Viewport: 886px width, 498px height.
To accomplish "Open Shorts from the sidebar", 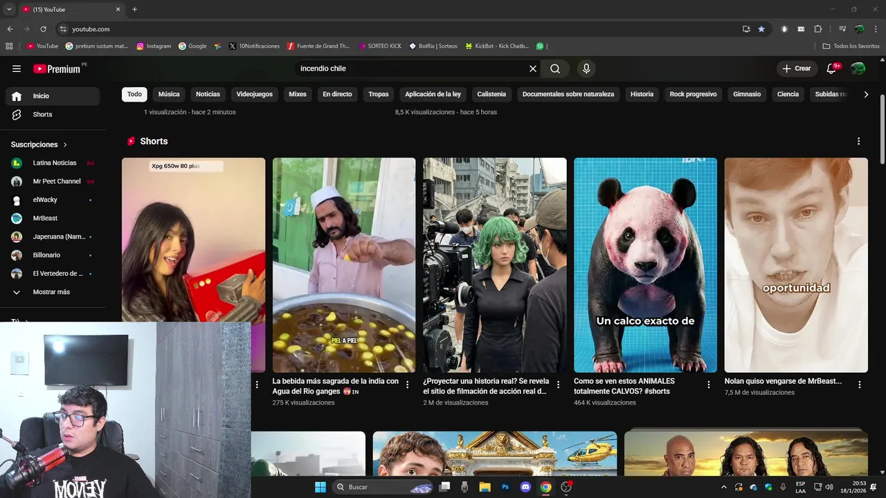I will [x=53, y=114].
